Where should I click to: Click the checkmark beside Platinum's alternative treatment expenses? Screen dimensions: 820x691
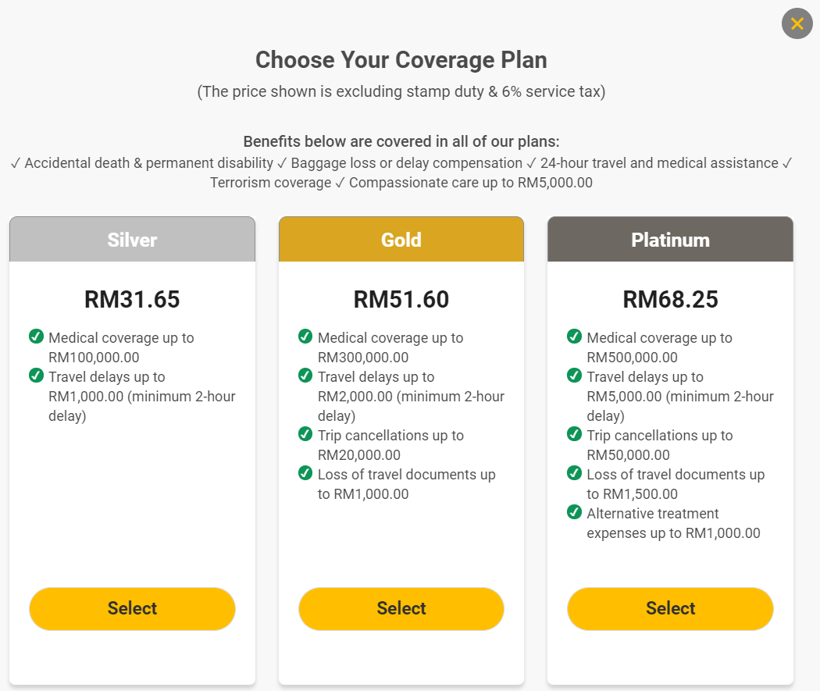pyautogui.click(x=575, y=513)
